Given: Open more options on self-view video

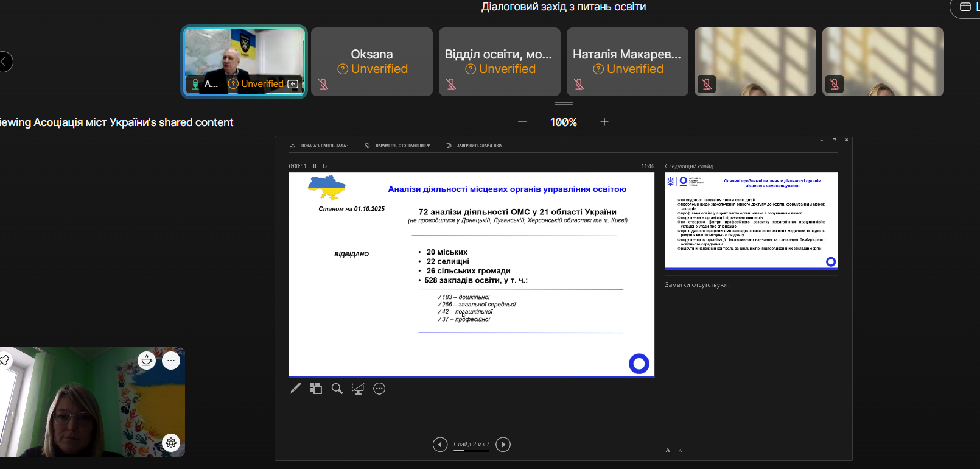Looking at the screenshot, I should (x=171, y=361).
